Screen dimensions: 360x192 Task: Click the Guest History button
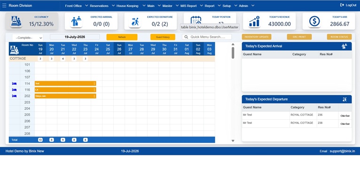[163, 37]
